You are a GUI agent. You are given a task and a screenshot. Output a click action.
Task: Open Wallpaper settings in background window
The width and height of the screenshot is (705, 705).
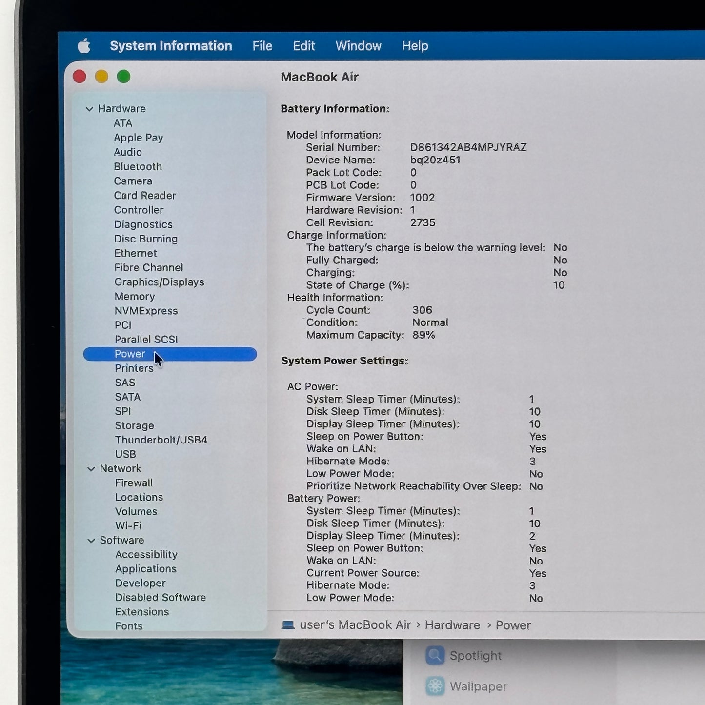point(479,686)
